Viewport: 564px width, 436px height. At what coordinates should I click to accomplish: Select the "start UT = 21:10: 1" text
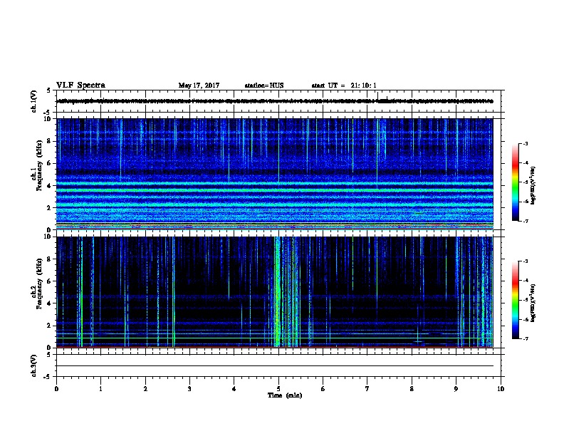[x=344, y=85]
